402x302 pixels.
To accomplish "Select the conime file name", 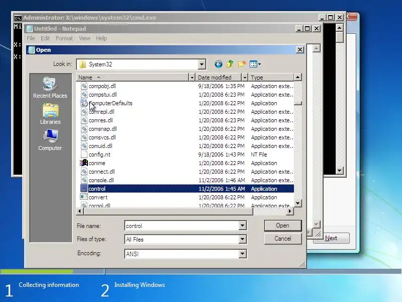I will point(97,163).
